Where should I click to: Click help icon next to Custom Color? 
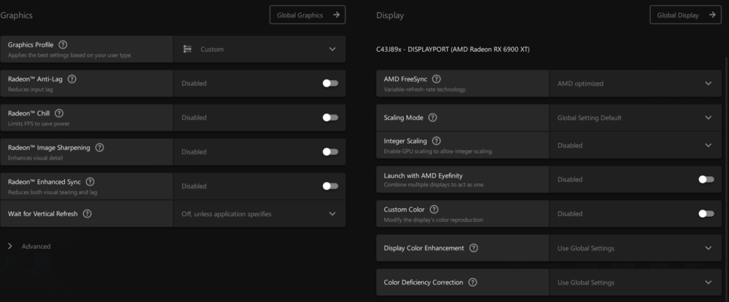tap(434, 210)
